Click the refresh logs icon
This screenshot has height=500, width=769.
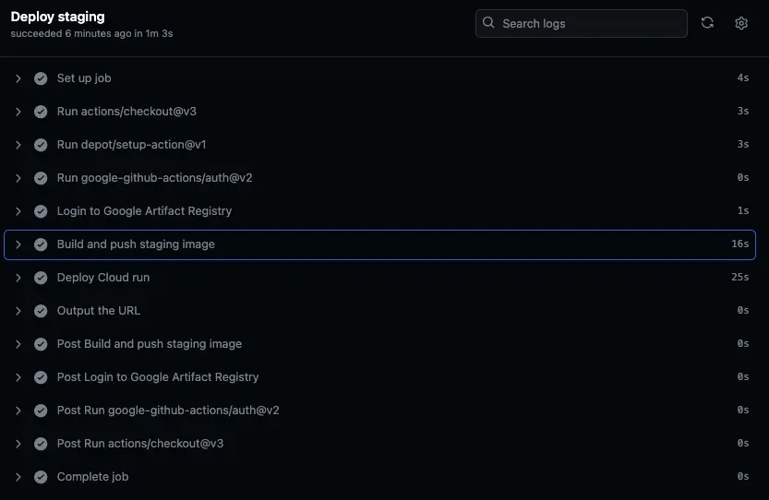click(x=707, y=23)
